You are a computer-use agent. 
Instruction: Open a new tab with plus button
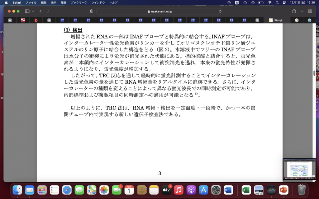click(x=302, y=11)
